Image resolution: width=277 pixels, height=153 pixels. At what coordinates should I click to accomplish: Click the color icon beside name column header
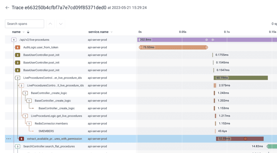28,32
